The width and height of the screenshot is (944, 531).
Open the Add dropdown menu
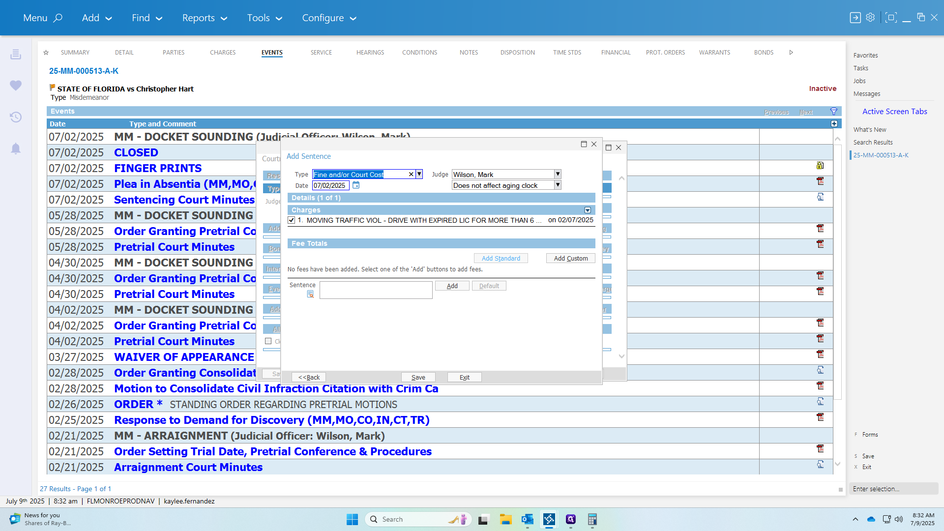click(97, 18)
